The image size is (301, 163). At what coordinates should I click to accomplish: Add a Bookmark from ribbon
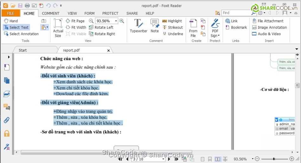(x=236, y=28)
